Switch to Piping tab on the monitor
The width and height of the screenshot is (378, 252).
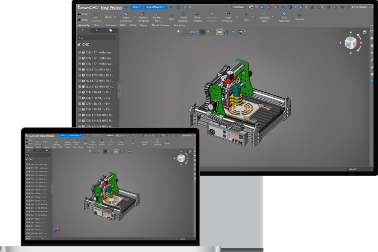[x=144, y=25]
